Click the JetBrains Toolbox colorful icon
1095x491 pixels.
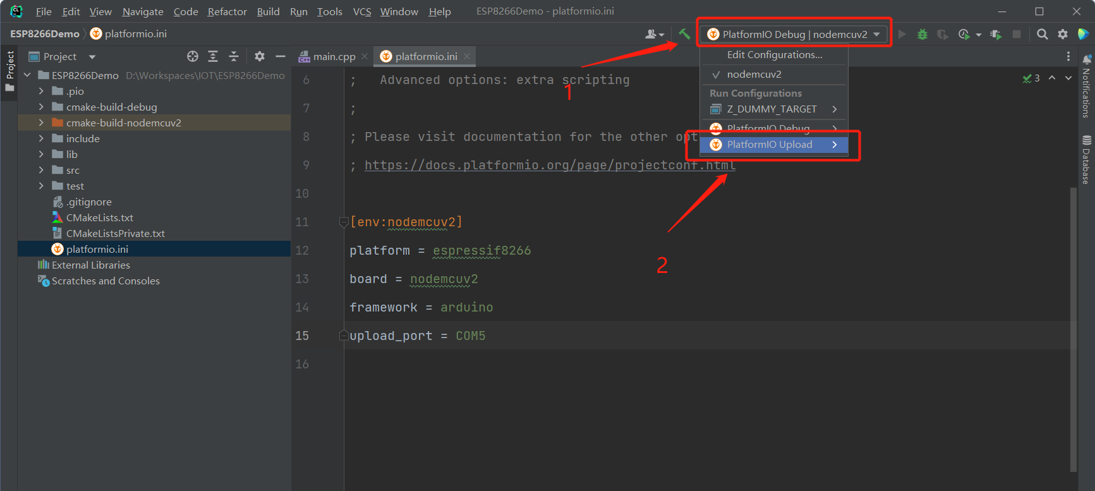coord(1083,34)
